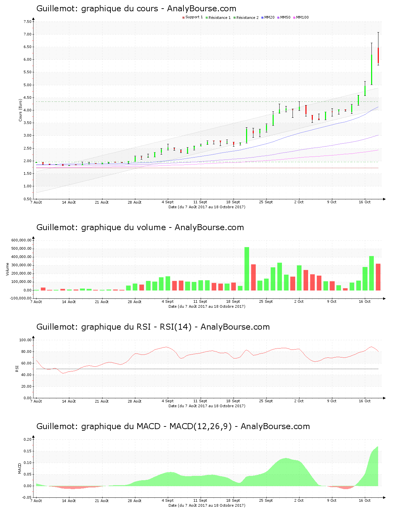Click '28 Août' on the price chart date axis

click(135, 202)
